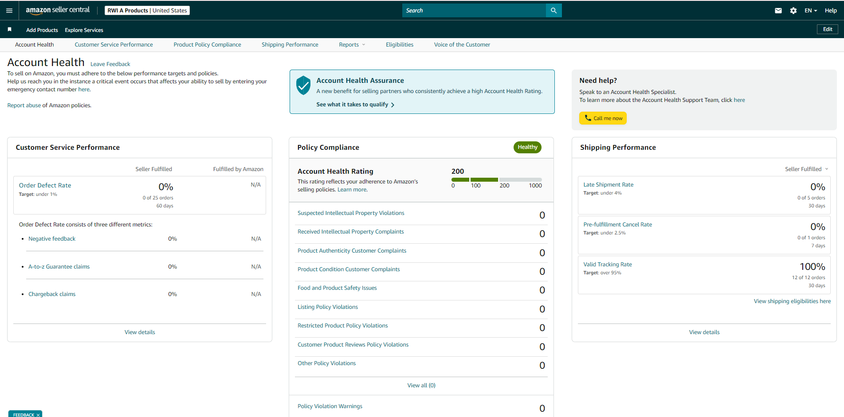
Task: Click Add Products in bookmarks bar
Action: [x=42, y=30]
